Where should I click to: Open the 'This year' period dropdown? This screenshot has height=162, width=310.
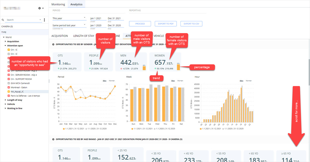pos(69,18)
